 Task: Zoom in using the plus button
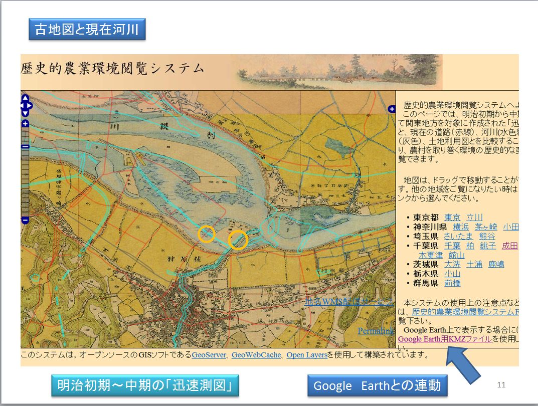click(x=25, y=123)
